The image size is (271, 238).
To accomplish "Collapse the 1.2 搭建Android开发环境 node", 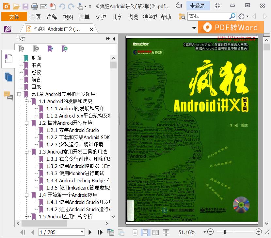I will [26, 123].
